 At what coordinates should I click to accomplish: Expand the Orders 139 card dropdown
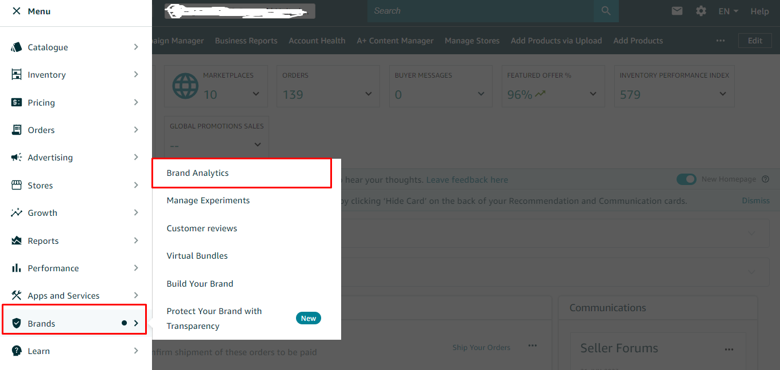369,94
